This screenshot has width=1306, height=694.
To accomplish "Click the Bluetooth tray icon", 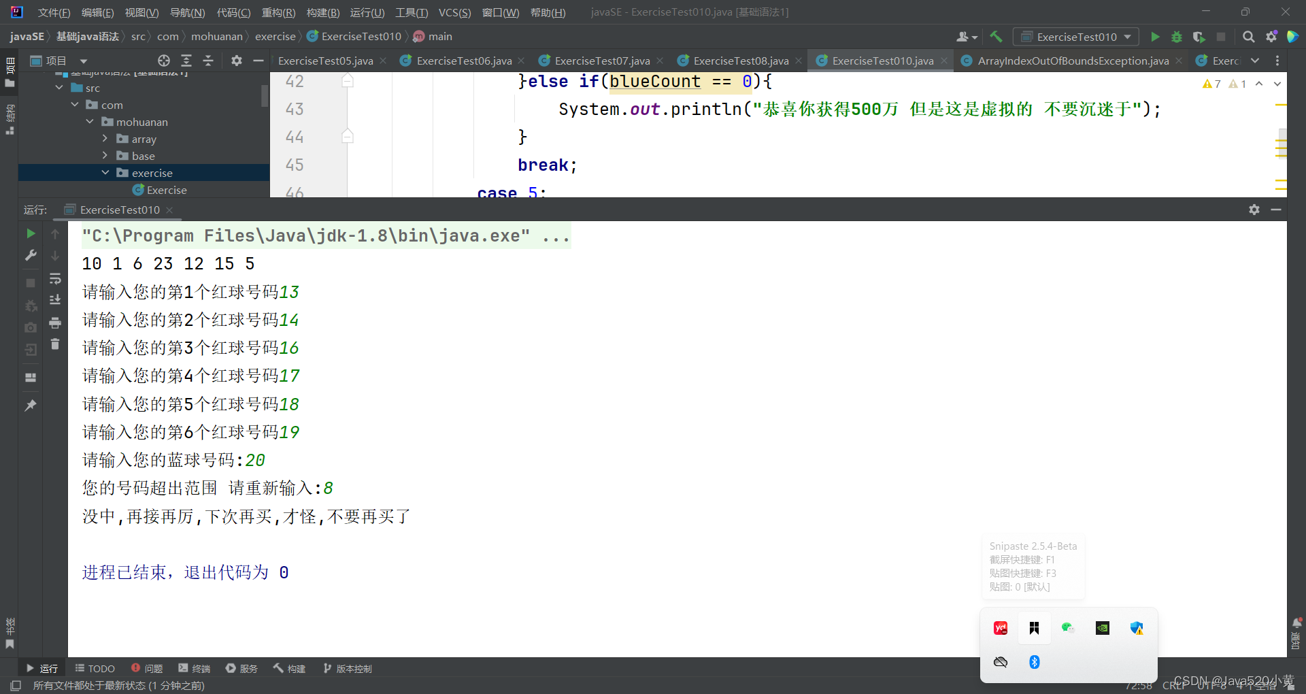I will tap(1034, 662).
